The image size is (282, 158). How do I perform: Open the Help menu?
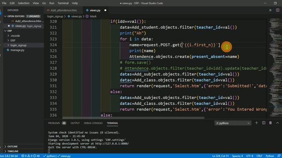tap(75, 3)
